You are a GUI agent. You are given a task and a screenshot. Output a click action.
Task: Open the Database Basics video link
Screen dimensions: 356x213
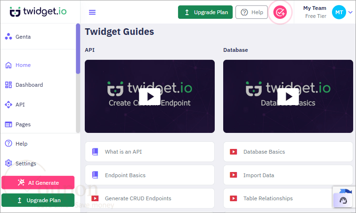[288, 152]
